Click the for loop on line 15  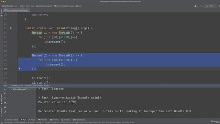(x=58, y=37)
